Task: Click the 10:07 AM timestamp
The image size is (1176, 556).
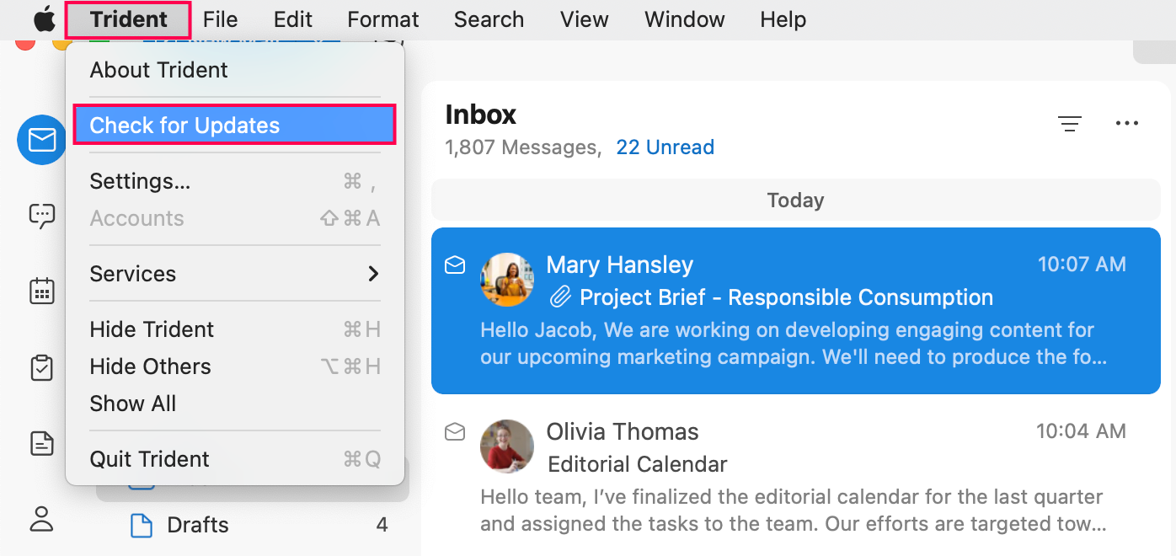Action: coord(1082,265)
